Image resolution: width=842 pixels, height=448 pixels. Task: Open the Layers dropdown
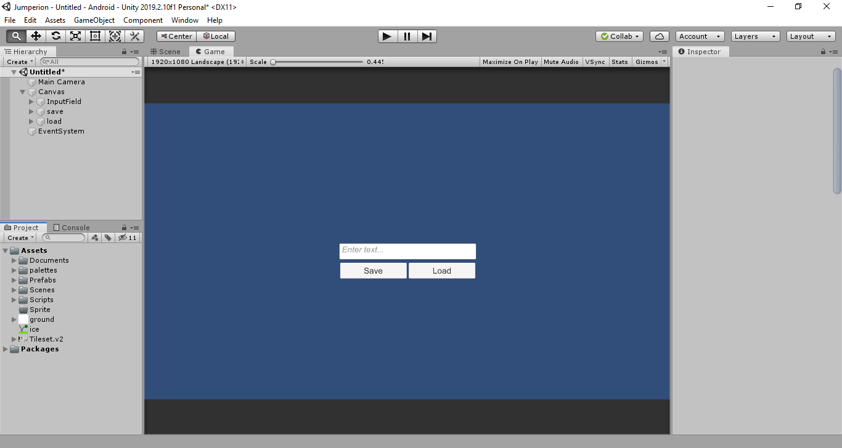point(755,36)
